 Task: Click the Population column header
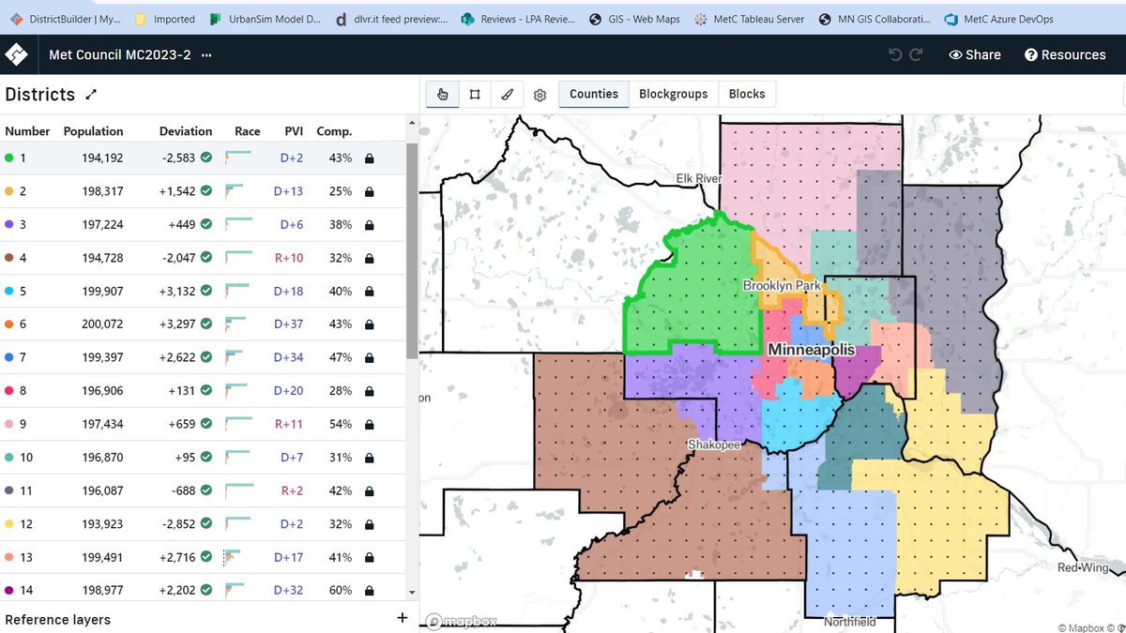[x=93, y=131]
